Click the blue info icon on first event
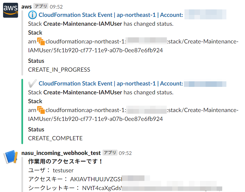Viewport: 245px width, 192px height. (x=32, y=15)
